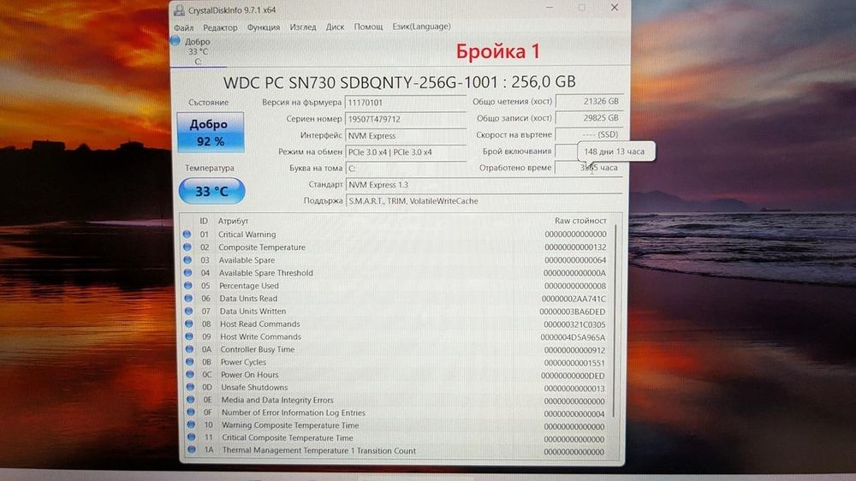Click total host reads value 21326 GB
Image resolution: width=856 pixels, height=481 pixels.
589,102
